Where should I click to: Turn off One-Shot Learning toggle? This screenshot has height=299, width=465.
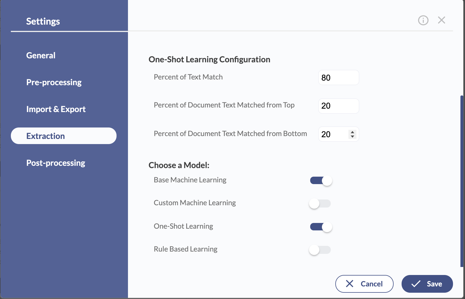tap(321, 227)
